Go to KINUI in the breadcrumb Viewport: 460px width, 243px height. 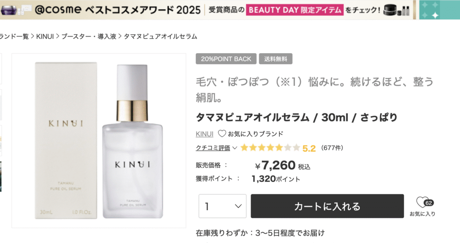point(45,36)
